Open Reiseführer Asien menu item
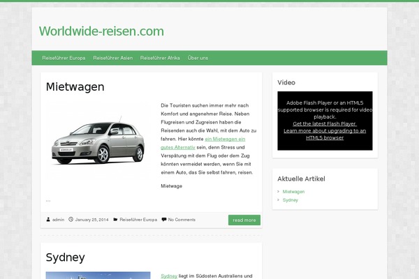This screenshot has width=419, height=279. tap(112, 58)
